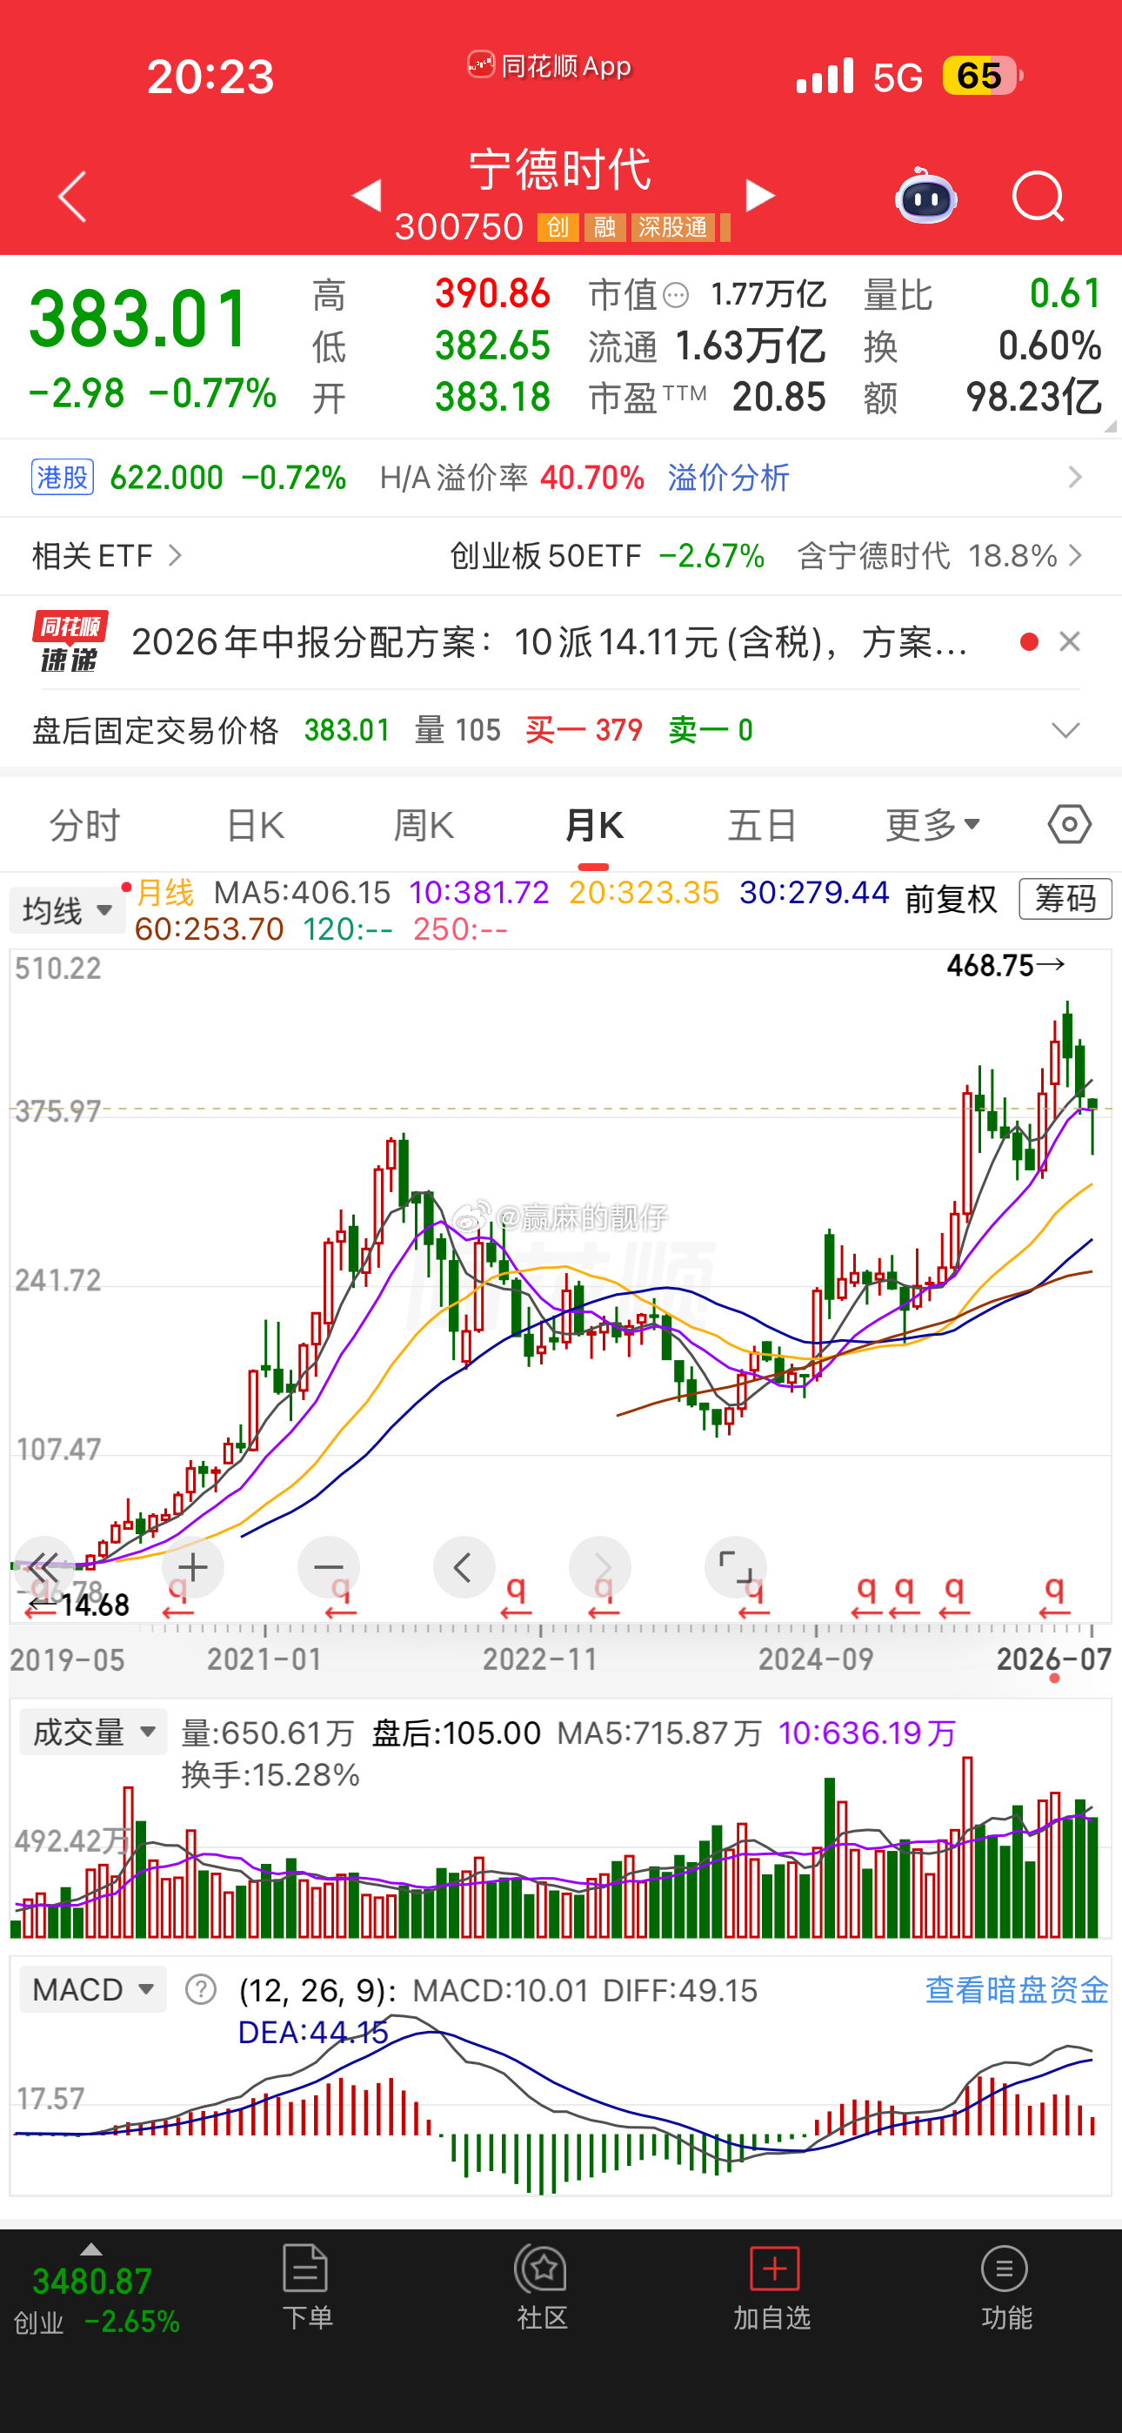Tap 卖一 0 quote in after-hours row
1122x2433 pixels.
(711, 730)
